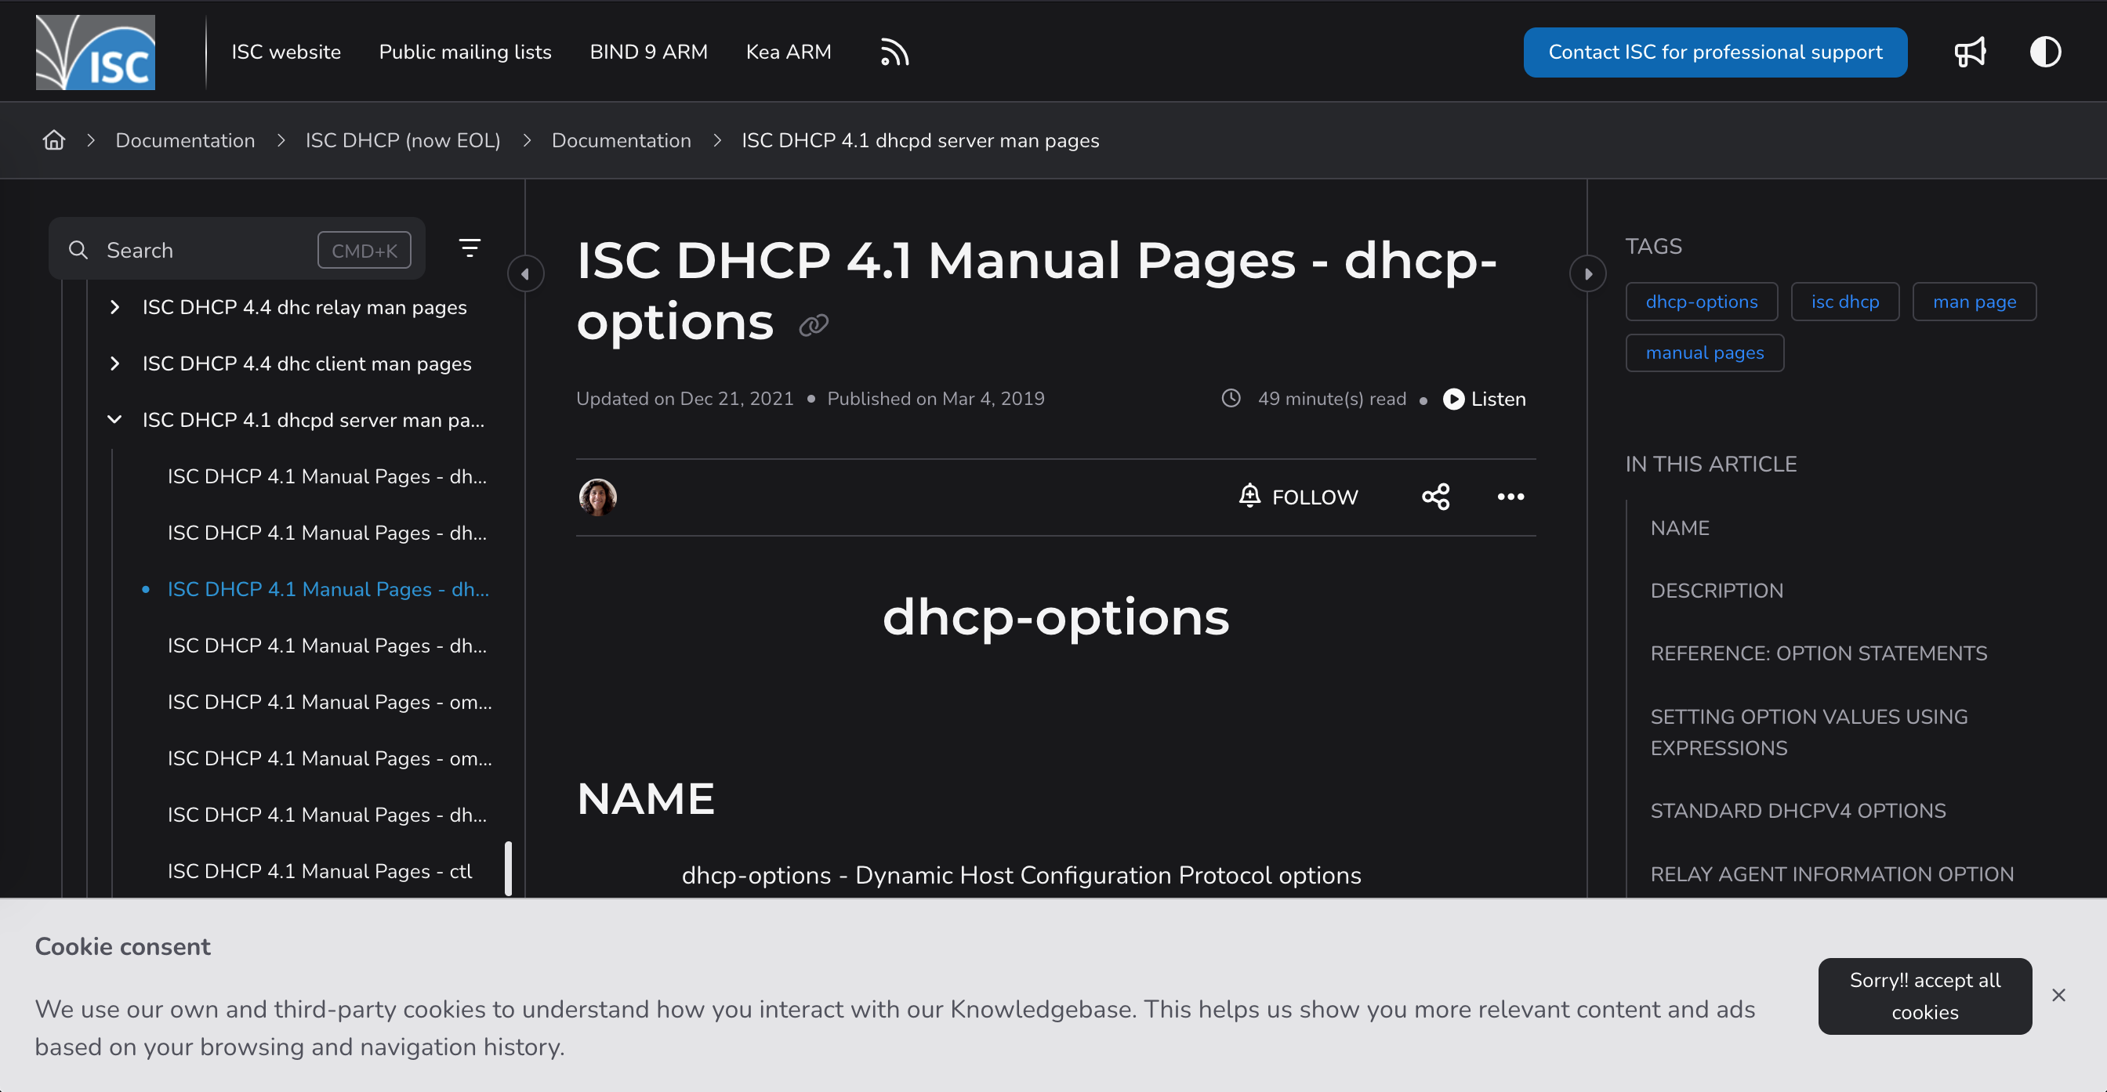Go to ISC DHCP (now EOL) breadcrumb
This screenshot has height=1092, width=2107.
[x=402, y=140]
